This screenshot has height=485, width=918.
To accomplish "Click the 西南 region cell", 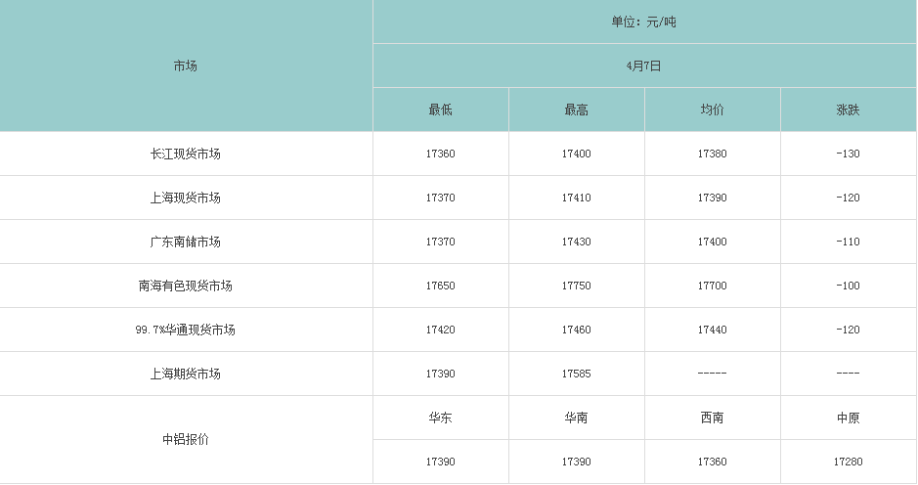I will 713,418.
